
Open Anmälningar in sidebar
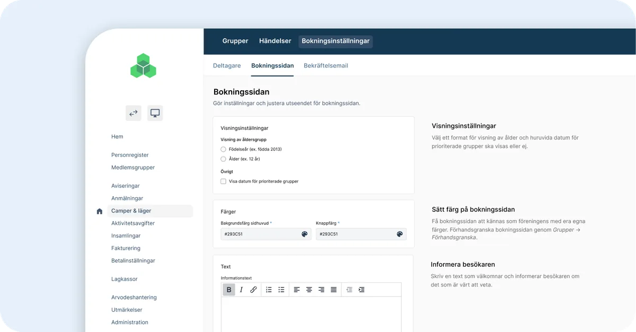tap(127, 198)
